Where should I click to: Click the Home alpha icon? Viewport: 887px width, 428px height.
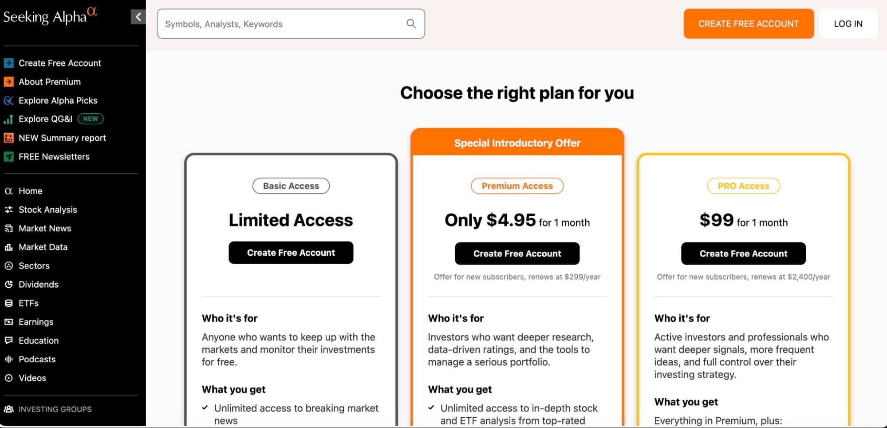point(8,191)
